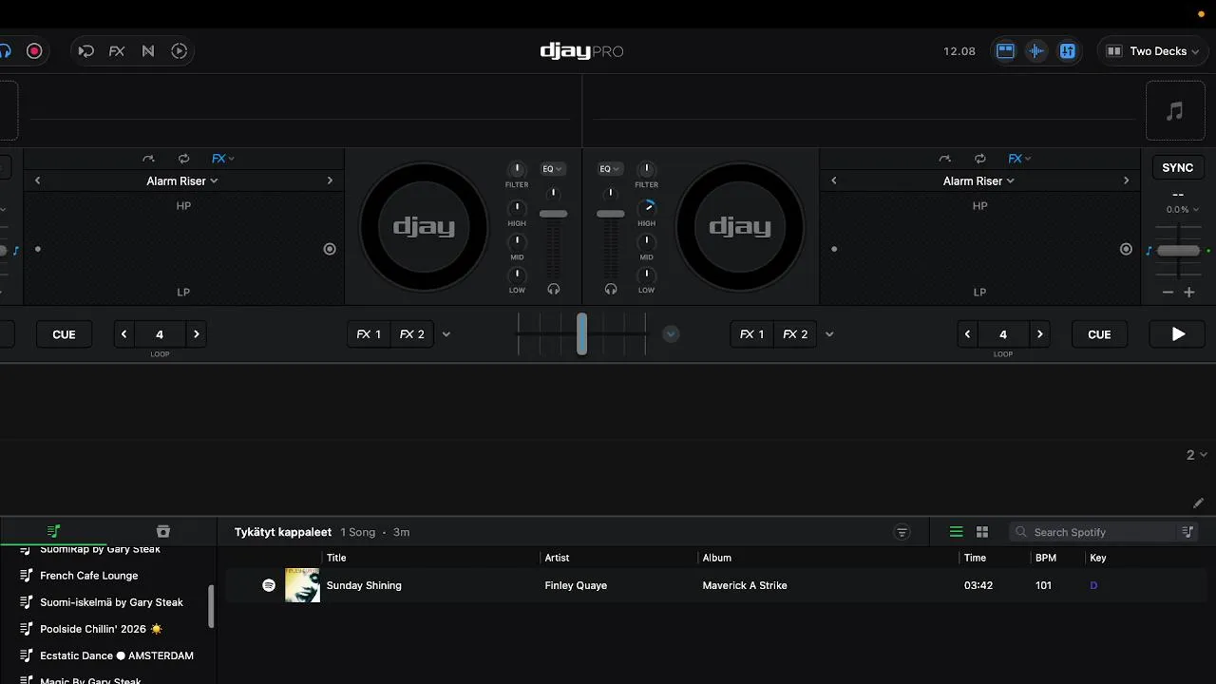Double the right deck loop length
1216x684 pixels.
click(x=1039, y=334)
